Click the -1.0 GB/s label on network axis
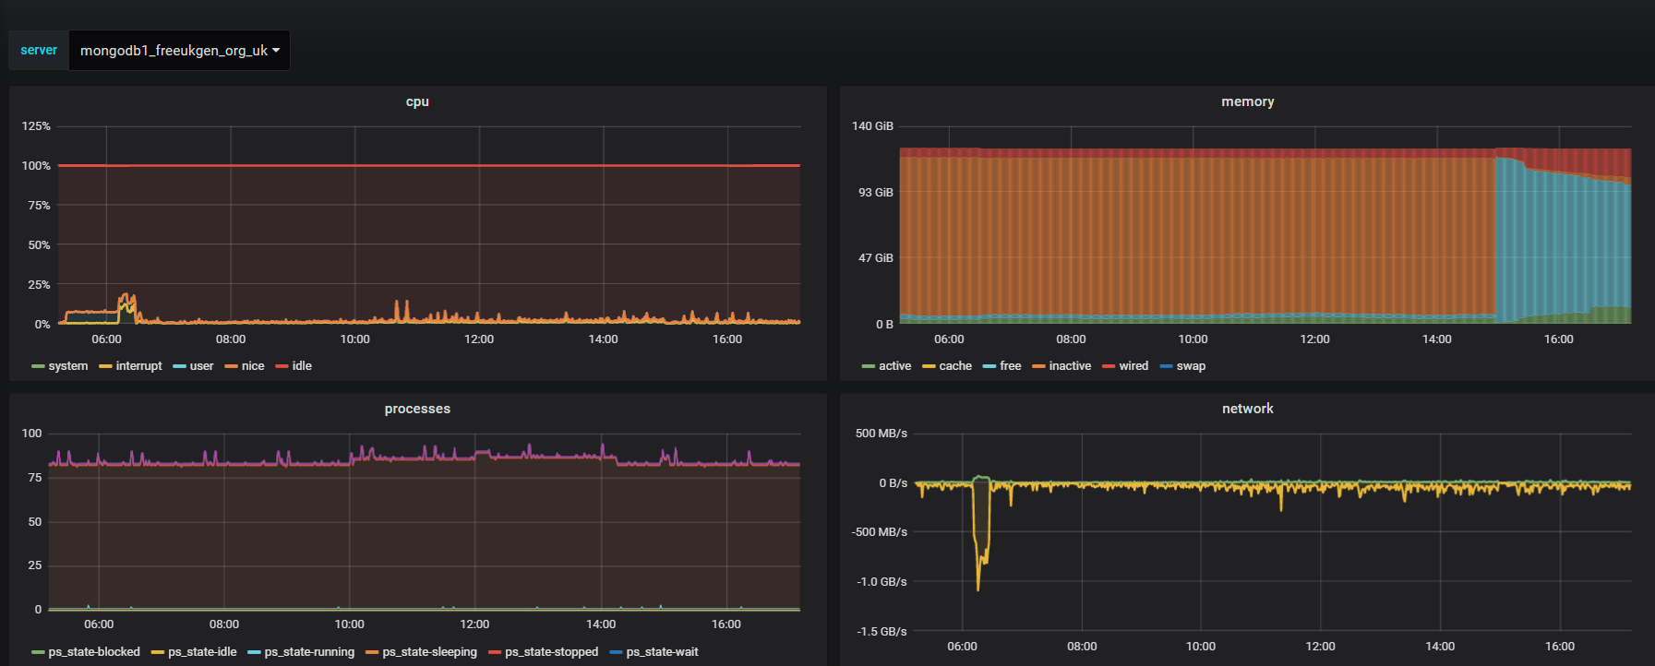 [x=881, y=582]
